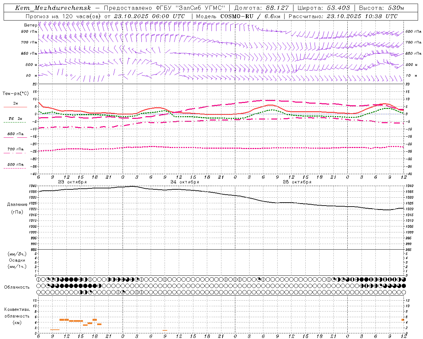
Task: Click the Kem_Mezhdurechensk station title
Action: point(53,8)
